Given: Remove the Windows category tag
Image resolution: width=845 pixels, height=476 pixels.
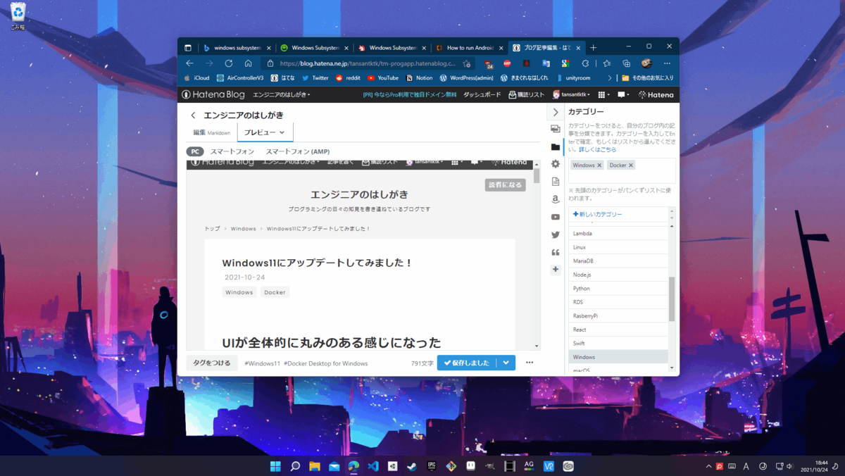Looking at the screenshot, I should click(599, 165).
